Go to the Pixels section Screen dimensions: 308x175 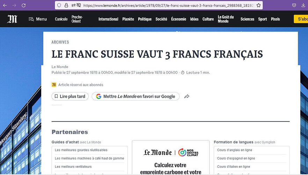276,19
